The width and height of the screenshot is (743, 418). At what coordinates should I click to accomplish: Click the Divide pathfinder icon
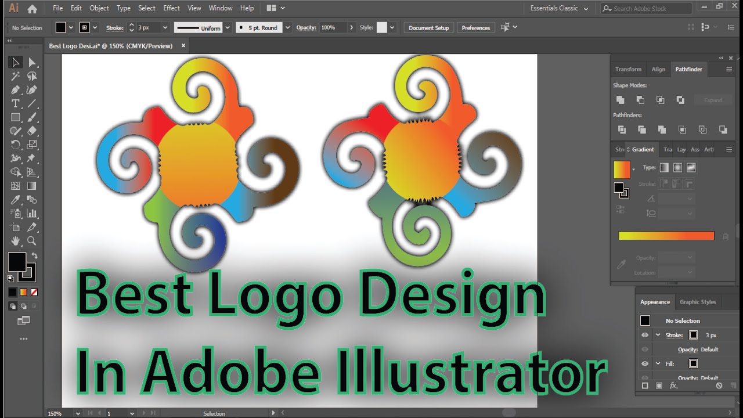(622, 129)
